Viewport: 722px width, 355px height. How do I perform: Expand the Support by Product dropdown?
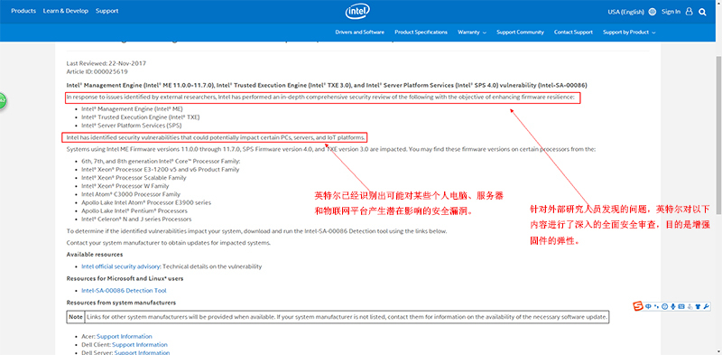(629, 33)
